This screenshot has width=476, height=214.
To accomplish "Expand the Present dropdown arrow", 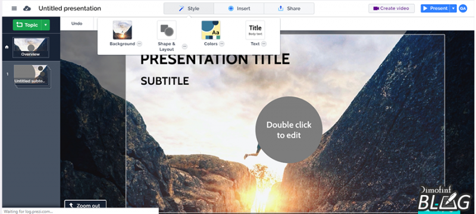I will pos(453,8).
